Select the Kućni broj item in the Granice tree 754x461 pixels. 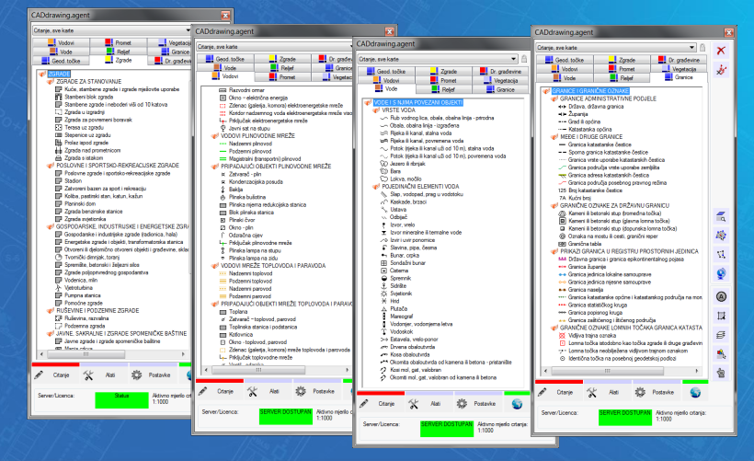click(x=579, y=198)
